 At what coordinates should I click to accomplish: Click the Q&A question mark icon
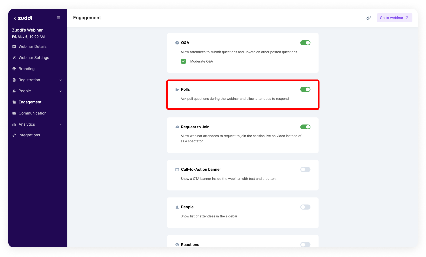[x=177, y=43]
